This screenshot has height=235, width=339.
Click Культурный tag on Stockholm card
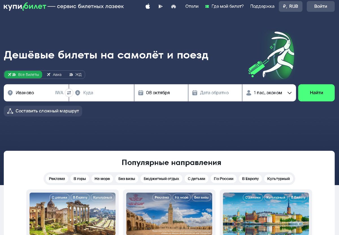276,197
